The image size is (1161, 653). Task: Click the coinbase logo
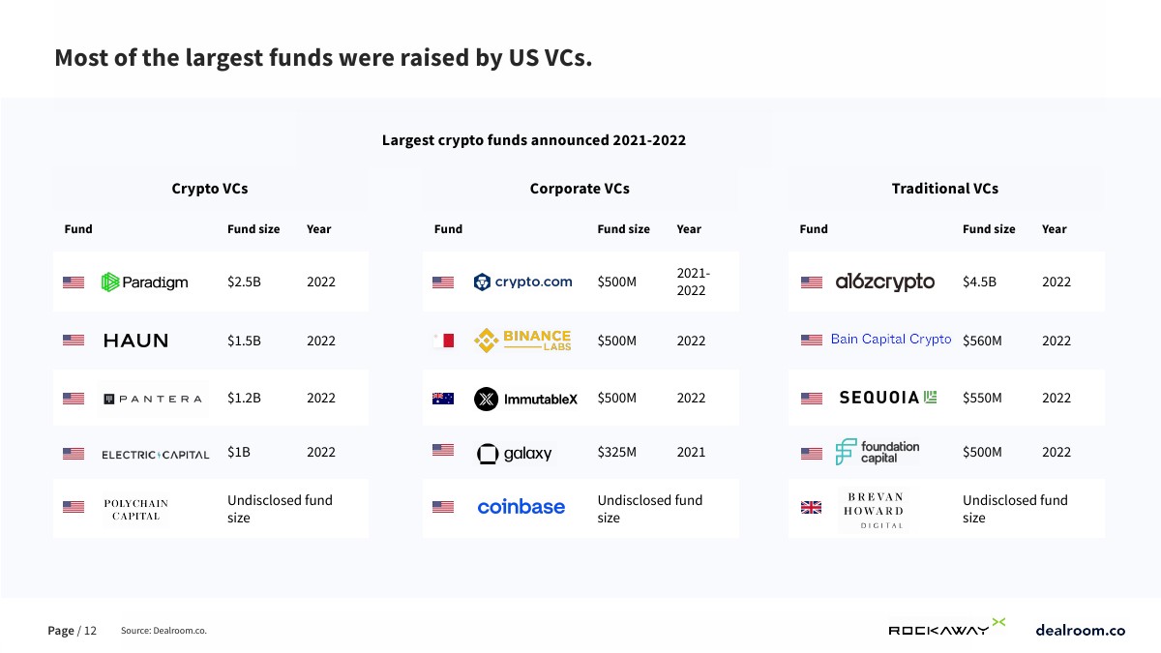(x=521, y=507)
